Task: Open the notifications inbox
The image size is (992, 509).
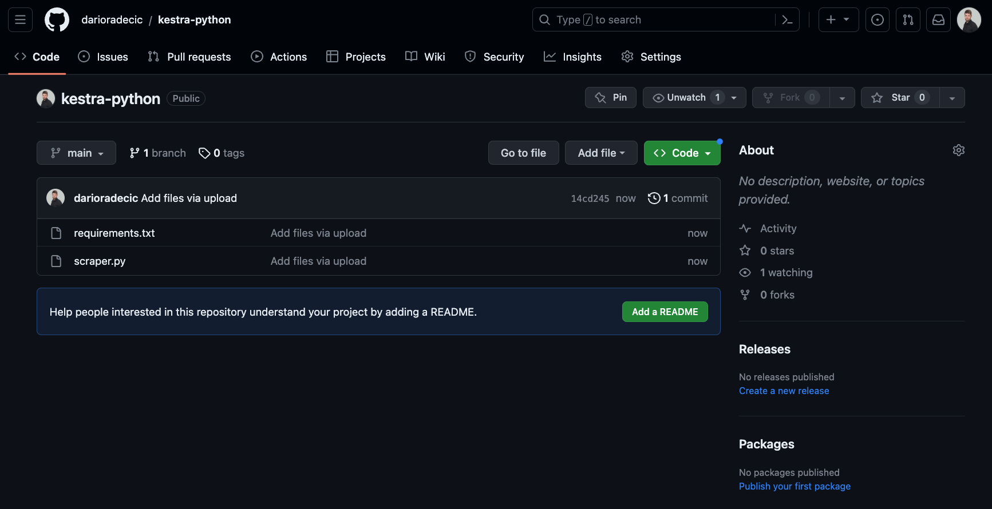Action: (939, 20)
